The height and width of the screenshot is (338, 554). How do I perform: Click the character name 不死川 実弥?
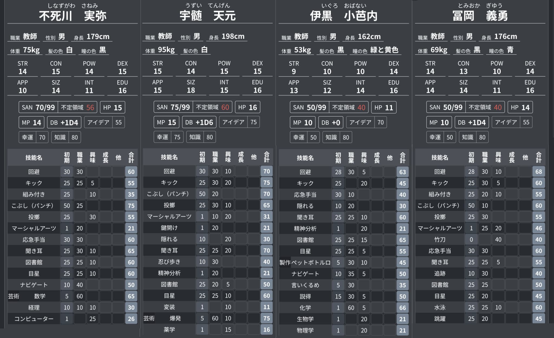point(72,16)
